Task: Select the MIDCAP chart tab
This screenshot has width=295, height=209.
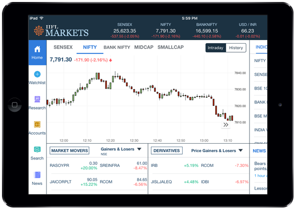Action: click(144, 47)
